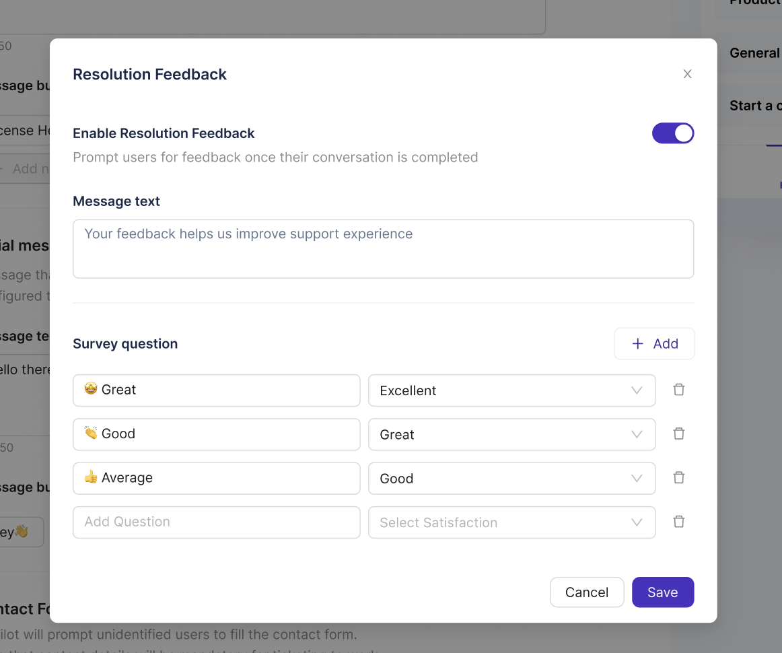
Task: Delete the Great survey question row
Action: 679,390
